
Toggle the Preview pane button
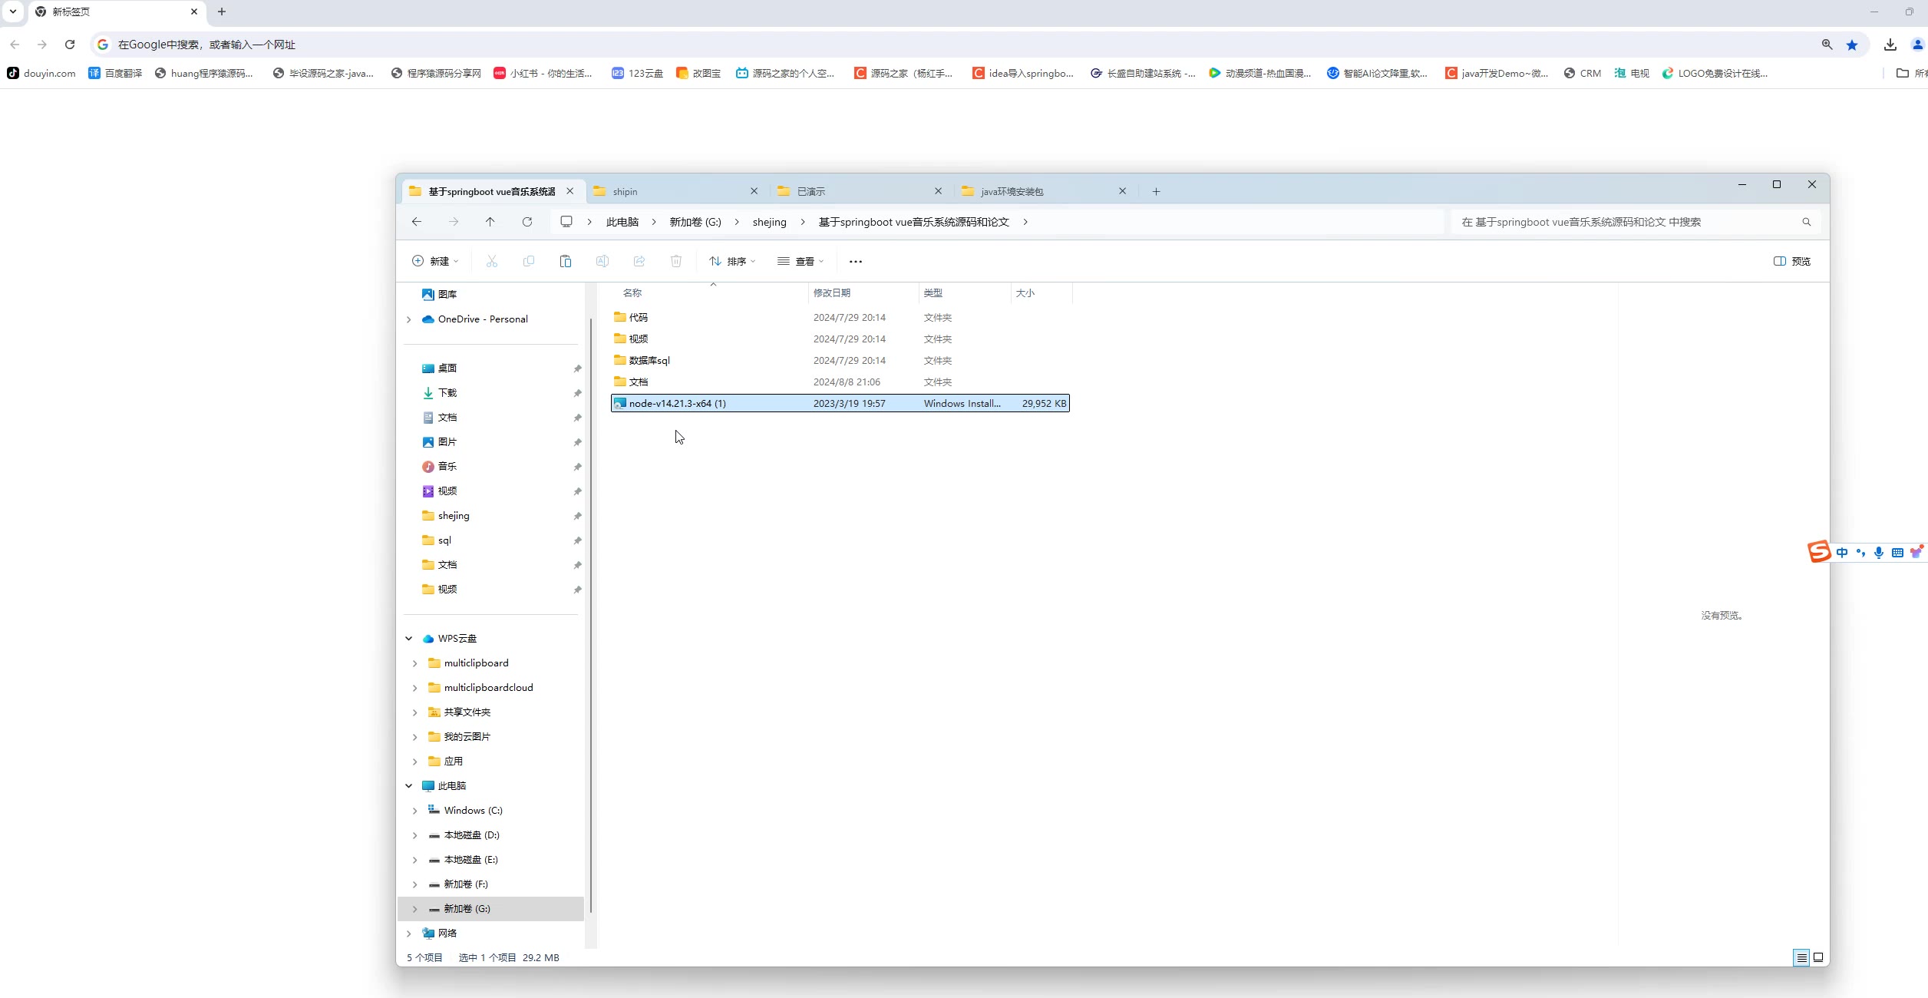click(x=1792, y=261)
